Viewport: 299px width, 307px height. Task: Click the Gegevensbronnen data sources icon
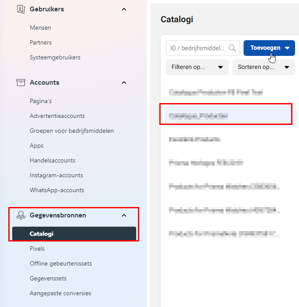pyautogui.click(x=21, y=215)
